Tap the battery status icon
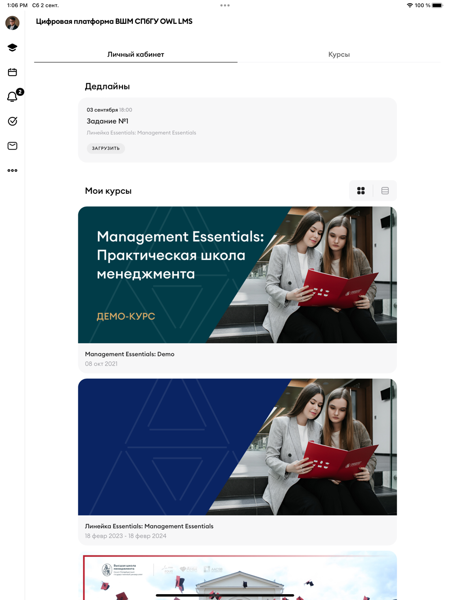450x600 pixels. pyautogui.click(x=437, y=5)
